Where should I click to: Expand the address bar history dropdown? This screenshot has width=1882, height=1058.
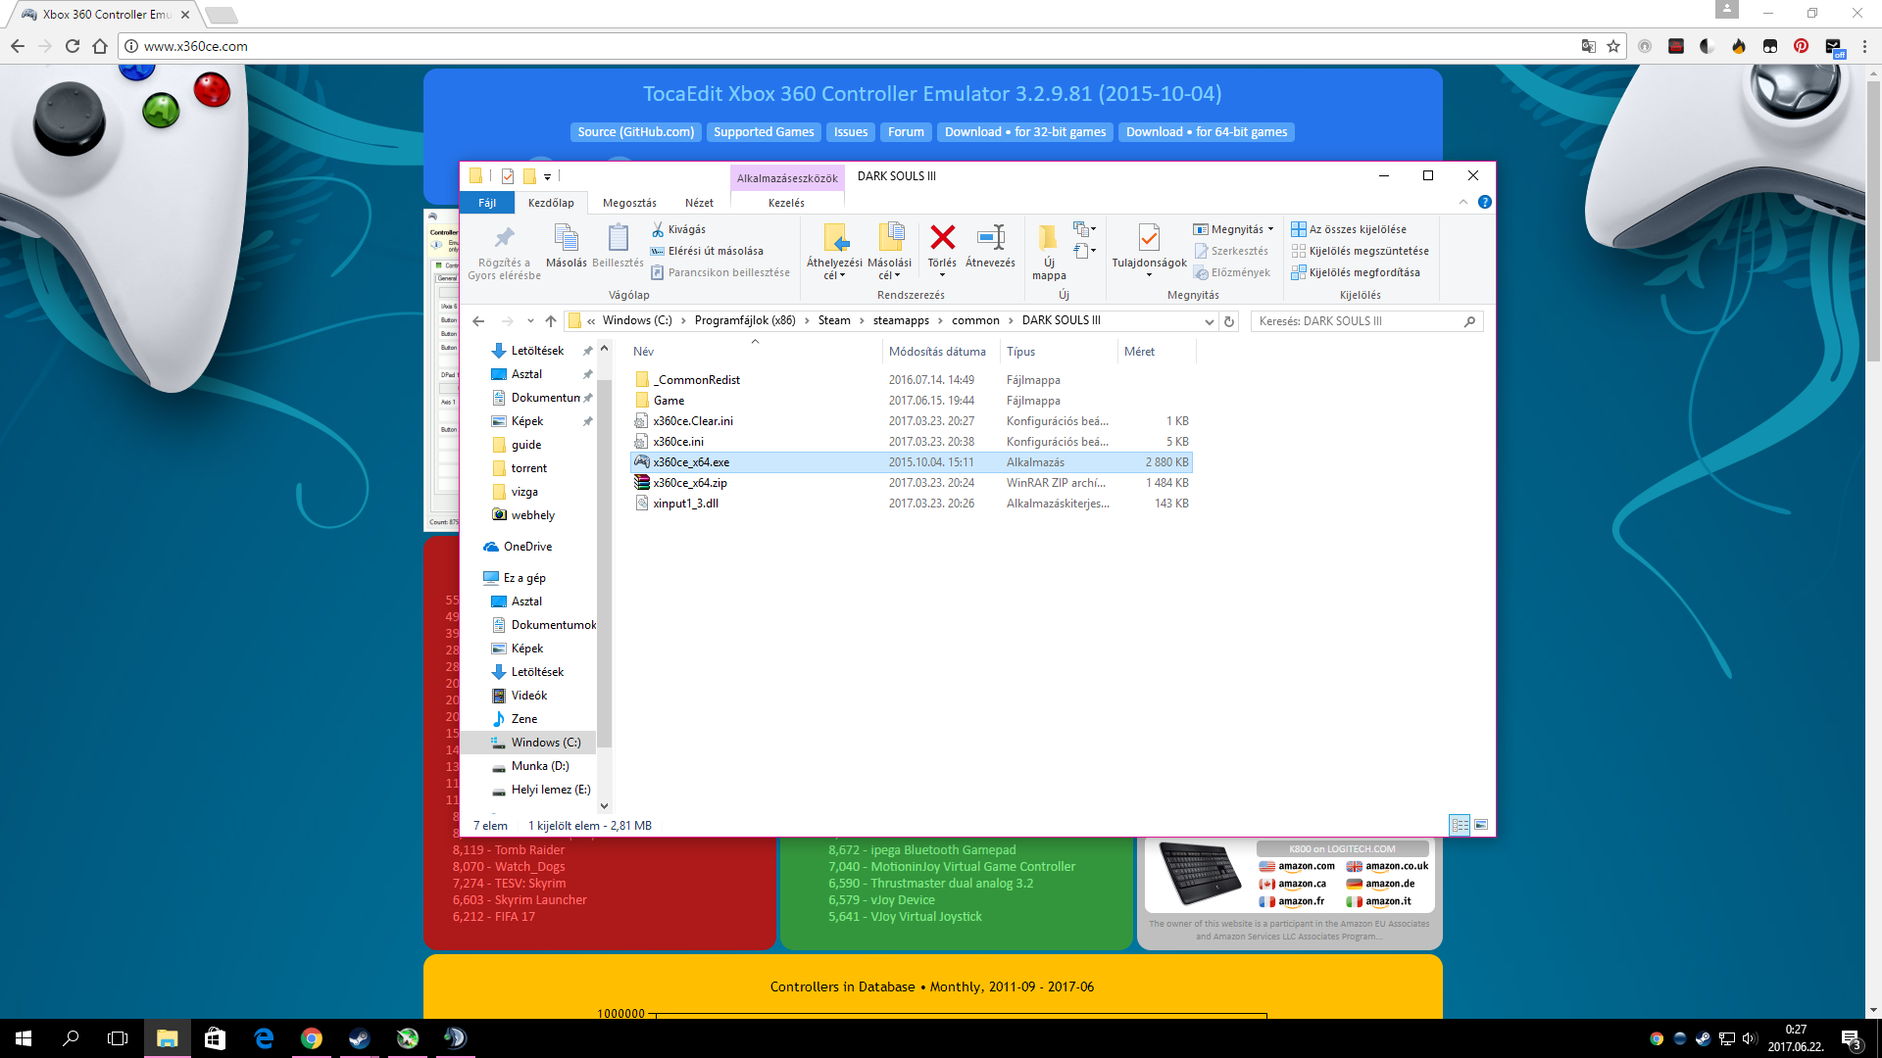pyautogui.click(x=1209, y=321)
